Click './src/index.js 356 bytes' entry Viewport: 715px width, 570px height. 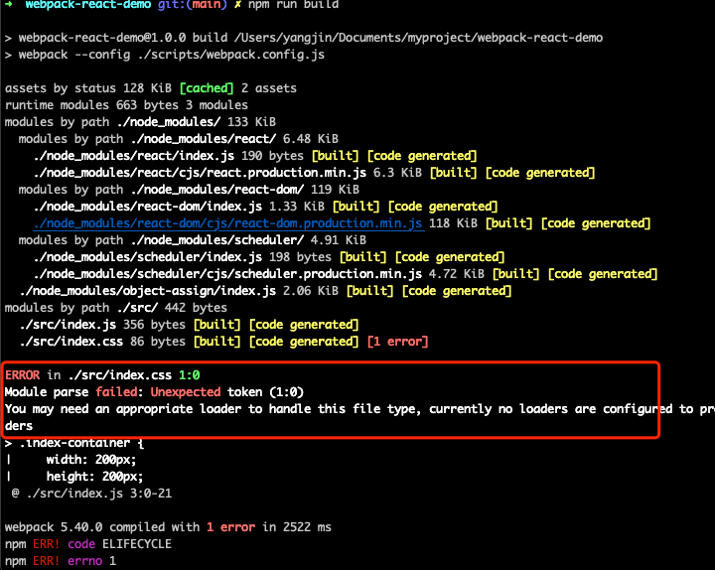102,325
